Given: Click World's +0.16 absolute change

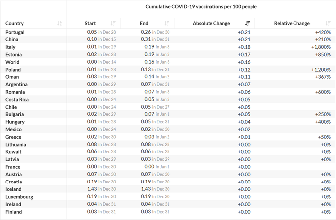Looking at the screenshot, I should tap(244, 62).
